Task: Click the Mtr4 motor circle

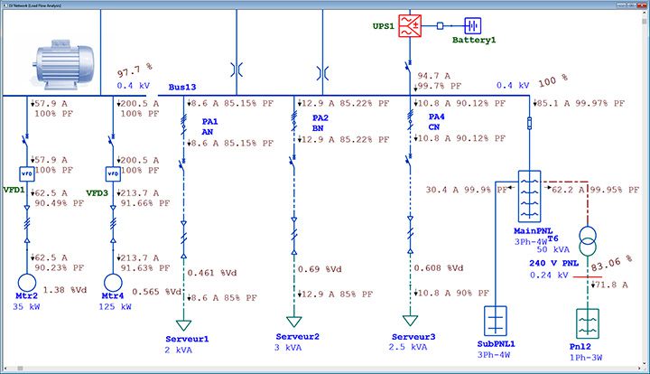Action: tap(113, 284)
